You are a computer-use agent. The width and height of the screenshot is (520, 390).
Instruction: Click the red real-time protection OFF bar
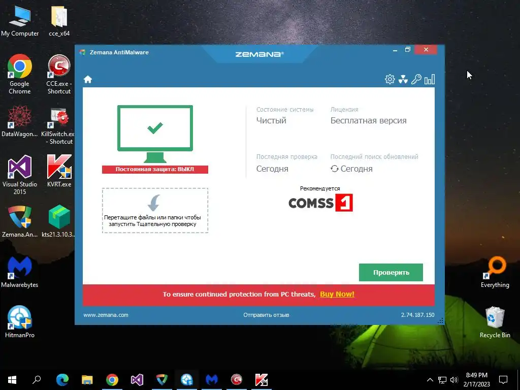pos(155,169)
